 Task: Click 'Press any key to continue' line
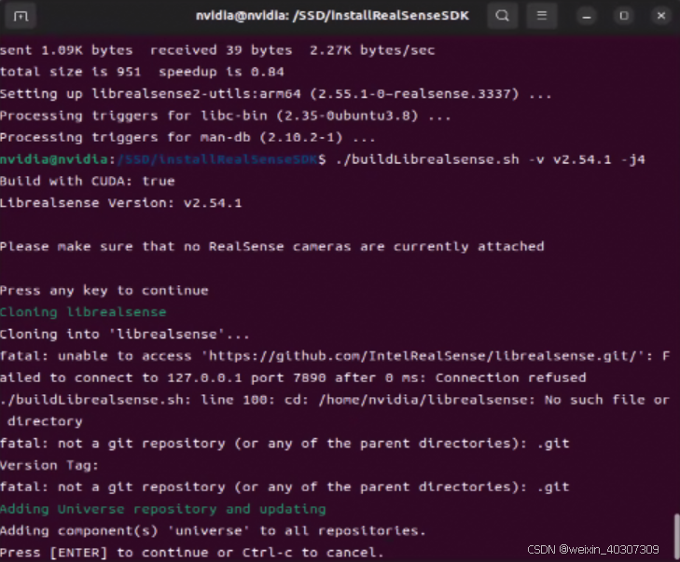104,290
